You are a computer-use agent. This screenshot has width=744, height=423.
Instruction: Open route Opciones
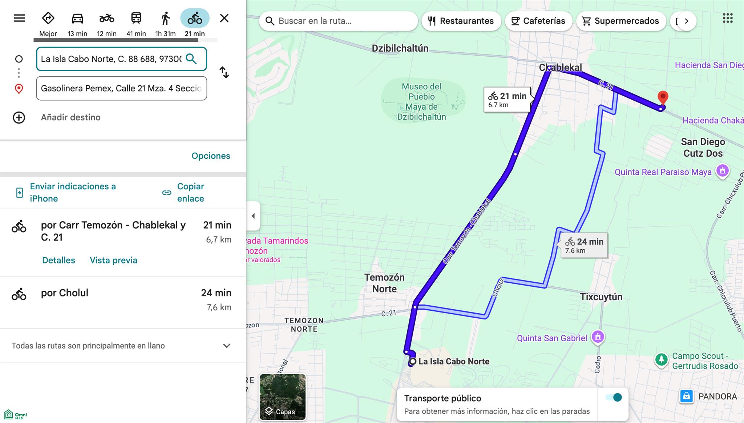pos(211,156)
